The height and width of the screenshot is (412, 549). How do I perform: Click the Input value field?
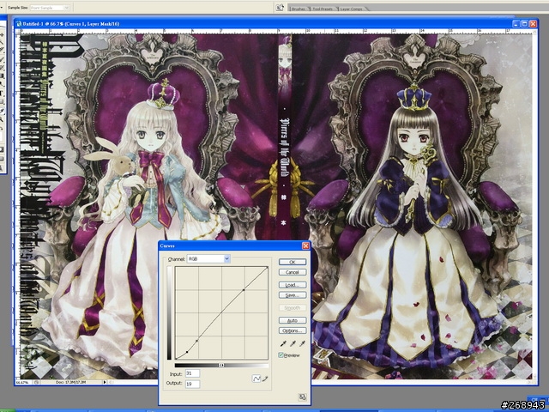point(192,373)
